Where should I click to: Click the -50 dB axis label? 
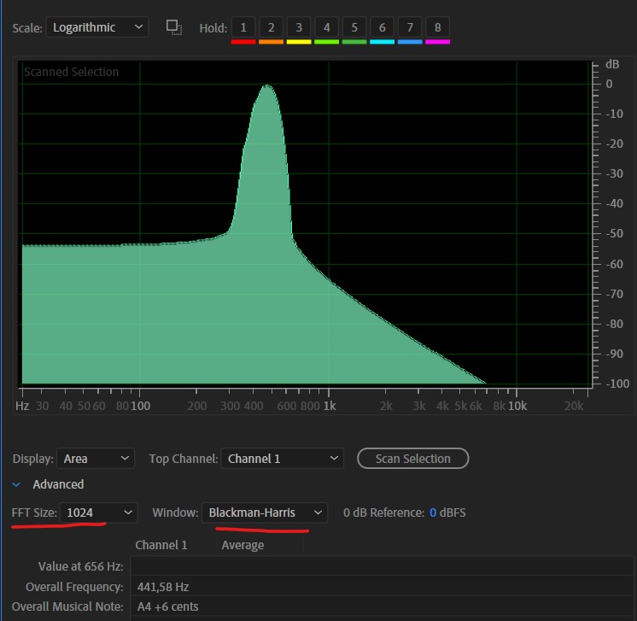[614, 233]
